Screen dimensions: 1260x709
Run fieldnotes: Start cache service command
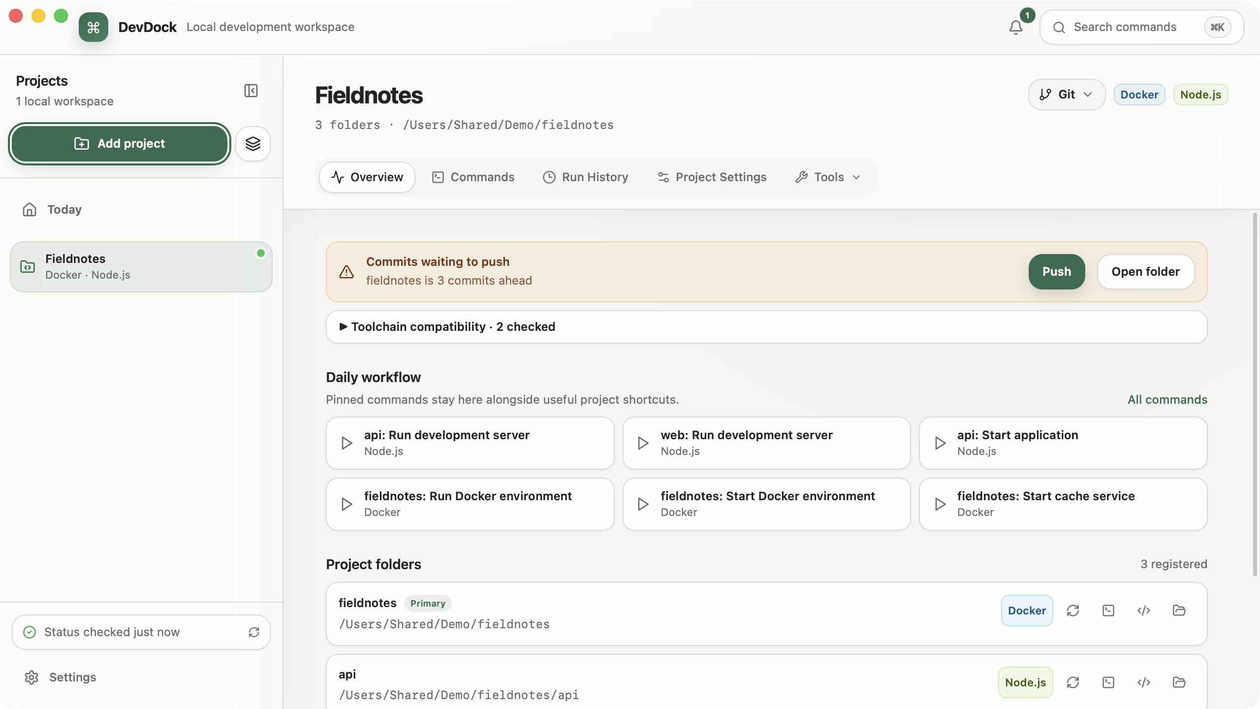coord(1063,504)
